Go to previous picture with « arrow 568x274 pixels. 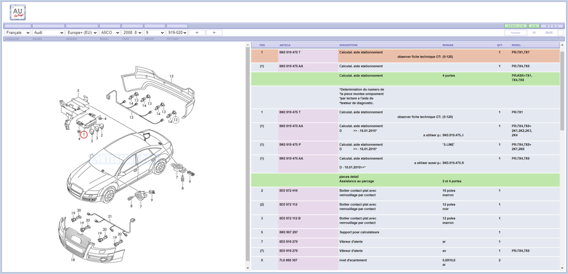(x=197, y=33)
